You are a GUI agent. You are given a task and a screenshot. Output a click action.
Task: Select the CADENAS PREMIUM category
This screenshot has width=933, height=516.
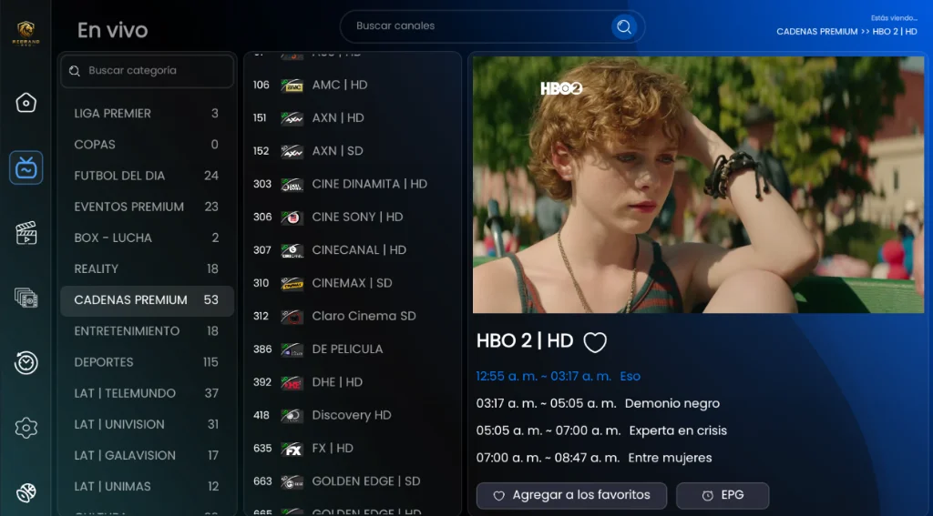[x=147, y=299]
